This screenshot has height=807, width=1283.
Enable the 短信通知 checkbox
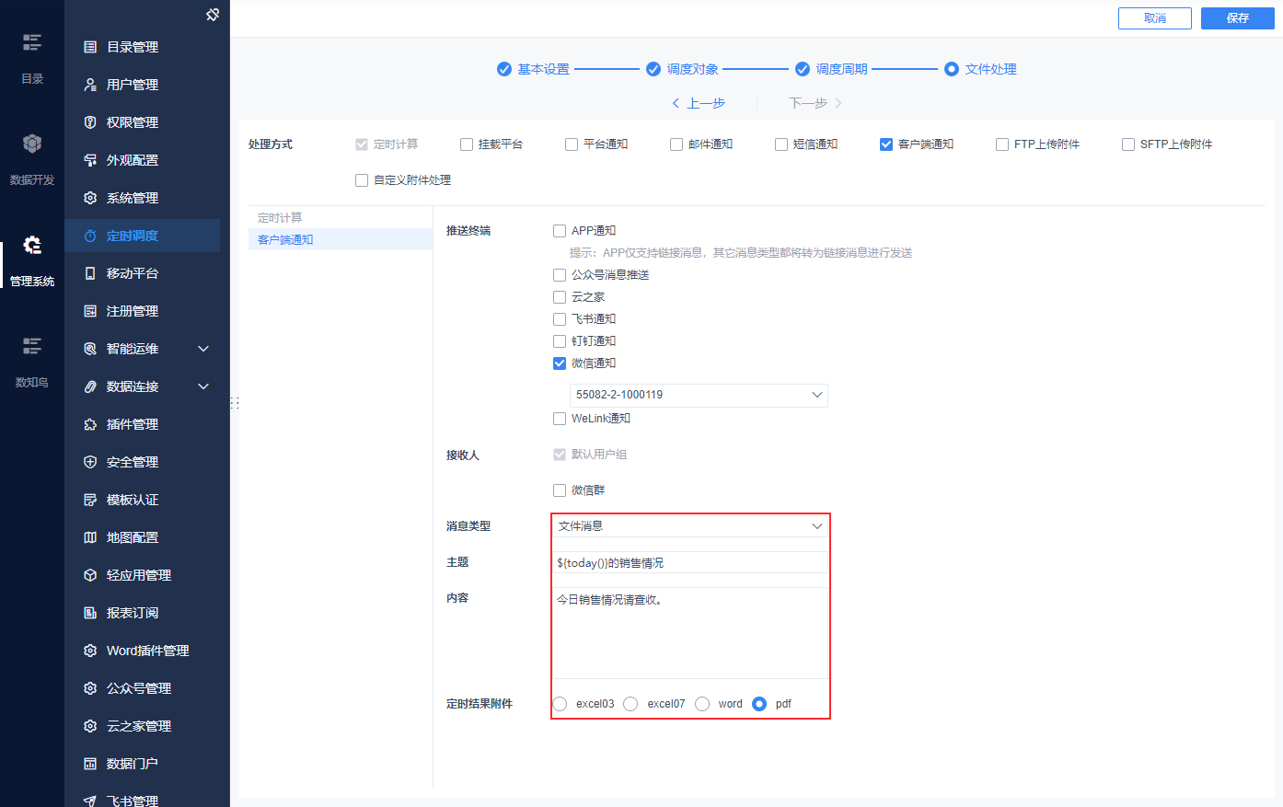[x=781, y=144]
